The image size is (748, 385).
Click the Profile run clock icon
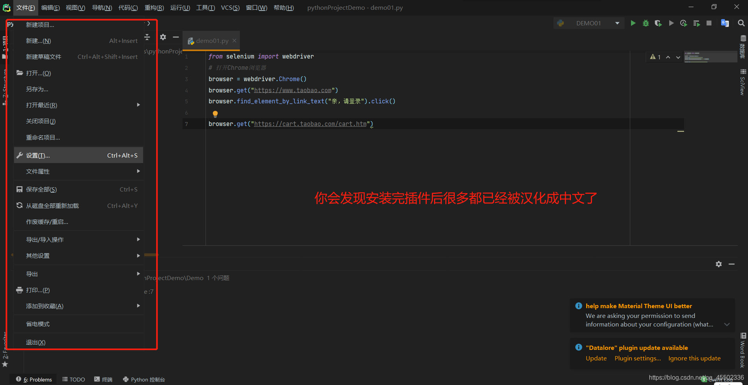[684, 23]
